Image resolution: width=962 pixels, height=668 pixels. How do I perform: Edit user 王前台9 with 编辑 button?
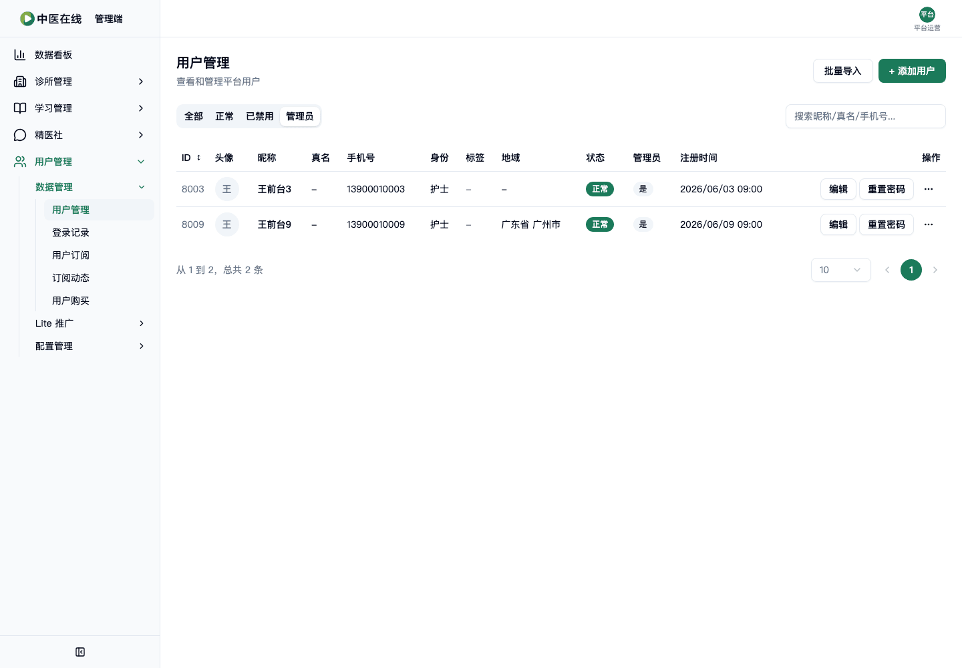838,224
